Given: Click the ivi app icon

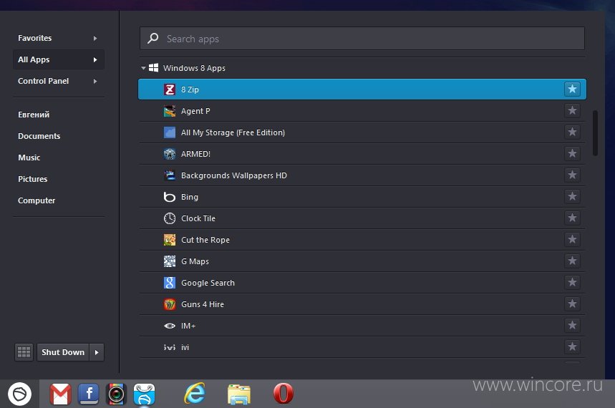Looking at the screenshot, I should (x=170, y=347).
